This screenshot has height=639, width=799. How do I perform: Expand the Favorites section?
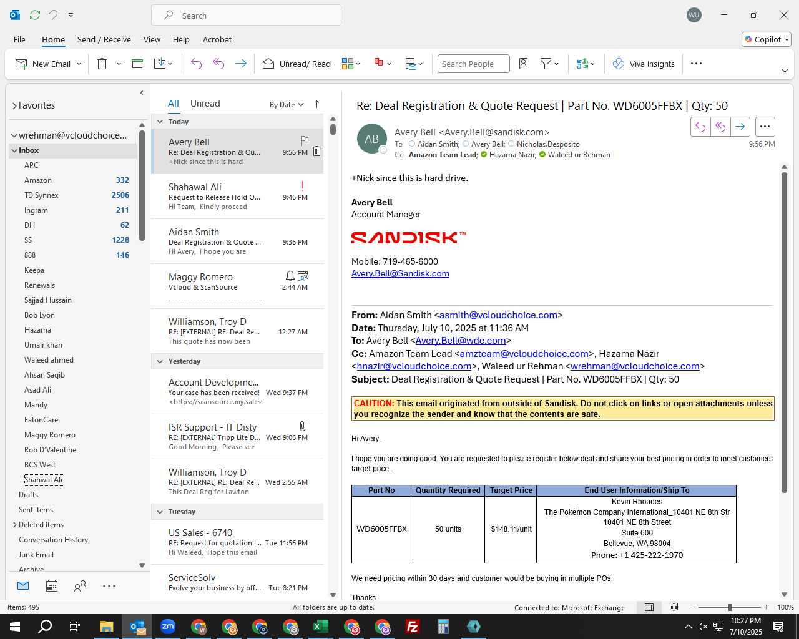click(14, 106)
